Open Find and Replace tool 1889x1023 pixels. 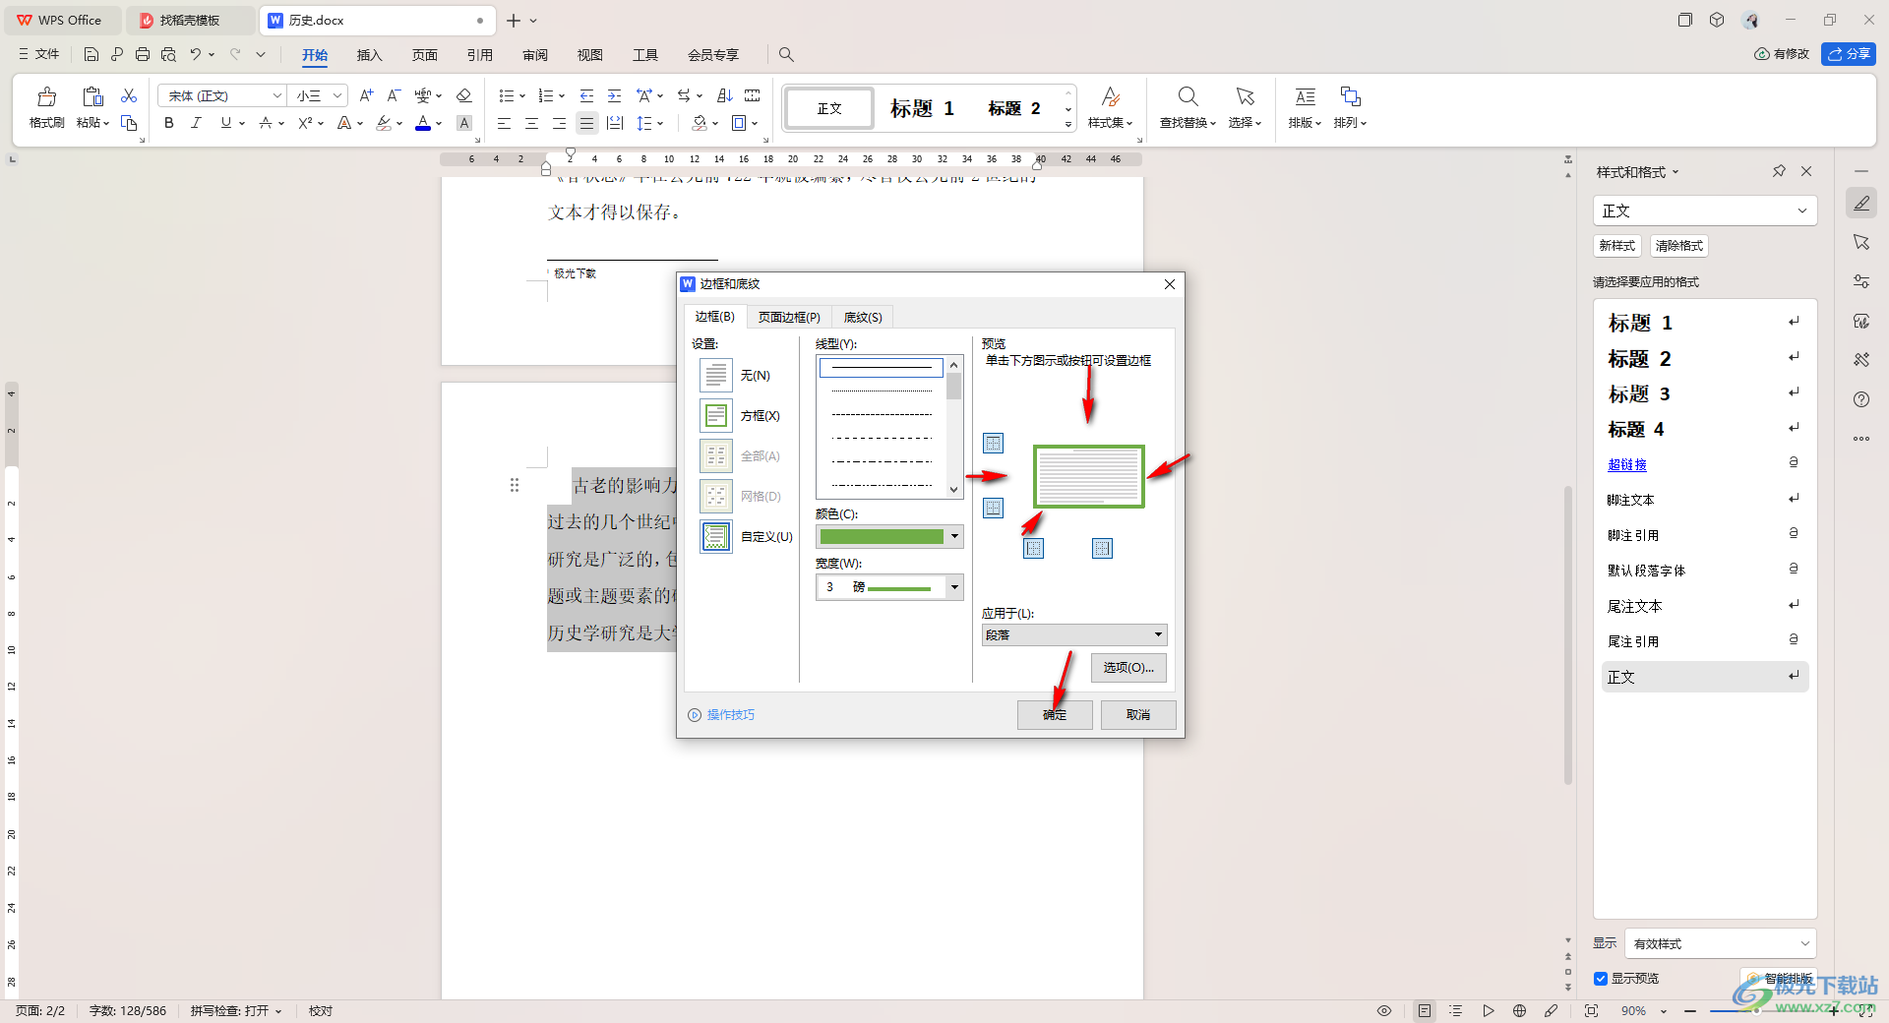(x=1188, y=107)
